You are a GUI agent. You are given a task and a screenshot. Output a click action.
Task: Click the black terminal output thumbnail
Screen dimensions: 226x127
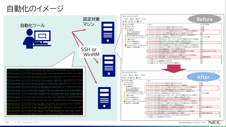(45, 92)
